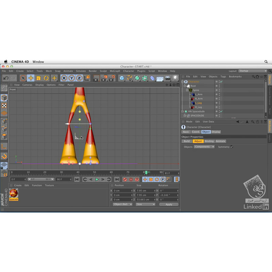
Task: Click the green timeline playhead at frame 81
Action: tap(146, 172)
